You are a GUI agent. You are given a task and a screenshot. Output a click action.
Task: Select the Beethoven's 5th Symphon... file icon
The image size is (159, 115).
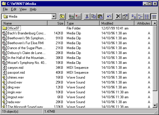click(x=5, y=38)
